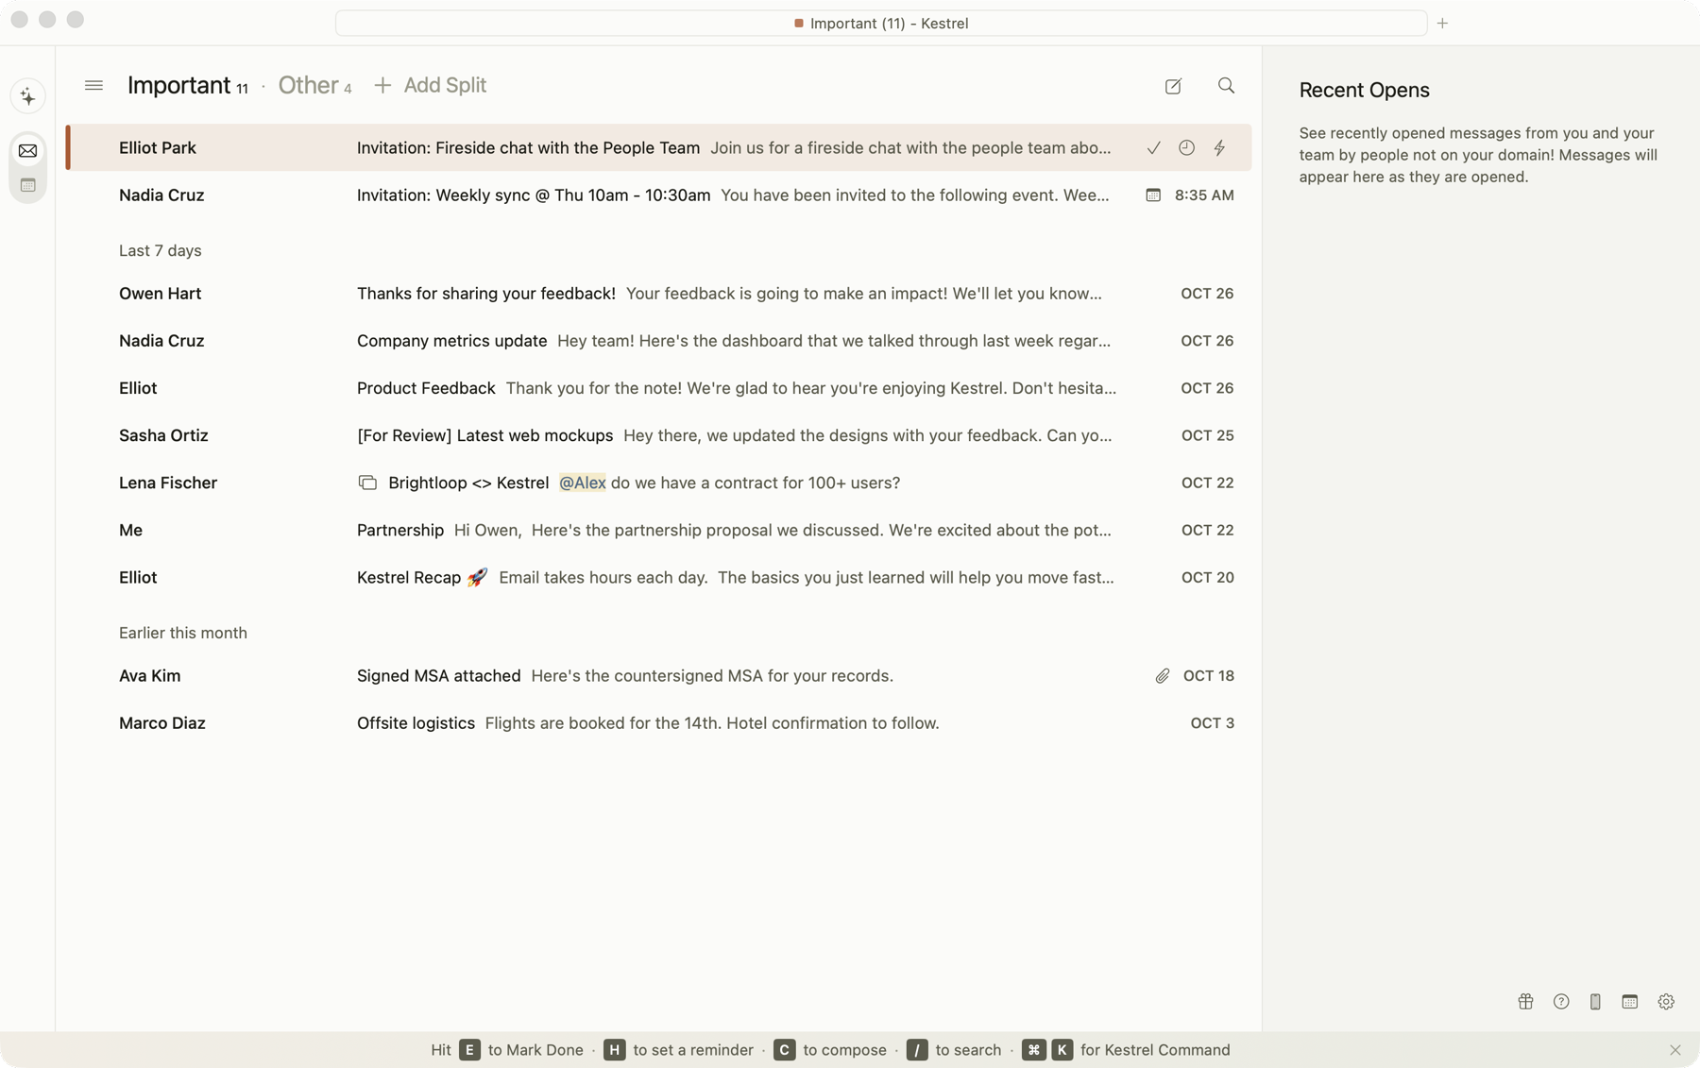Open Company metrics update email
The image size is (1700, 1068).
pos(659,341)
